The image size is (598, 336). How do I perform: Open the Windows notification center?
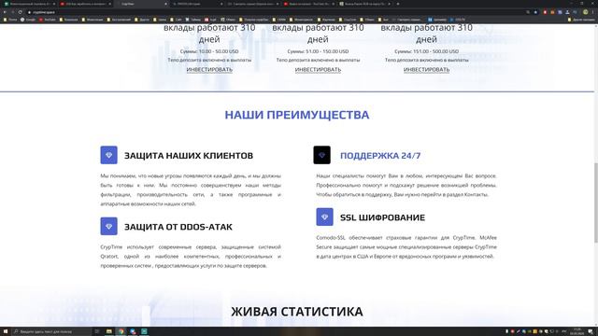[591, 331]
